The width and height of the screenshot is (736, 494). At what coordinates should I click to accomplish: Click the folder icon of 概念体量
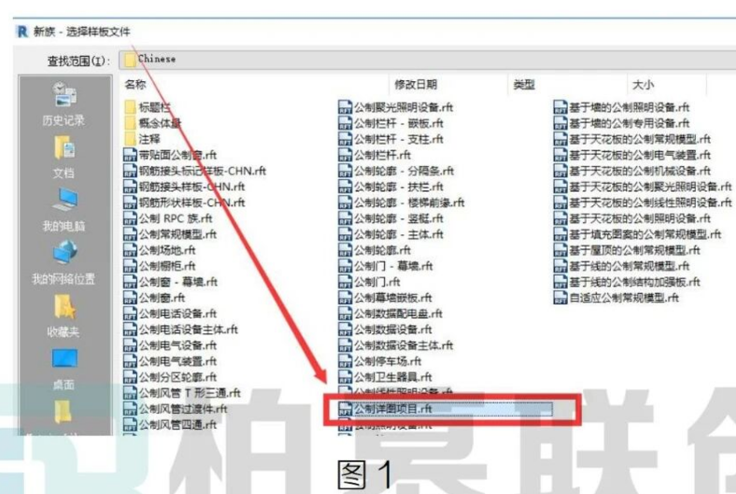click(x=130, y=123)
